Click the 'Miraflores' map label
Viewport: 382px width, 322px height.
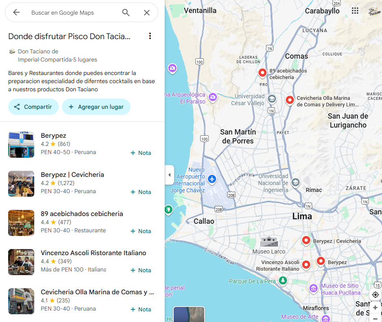click(316, 308)
